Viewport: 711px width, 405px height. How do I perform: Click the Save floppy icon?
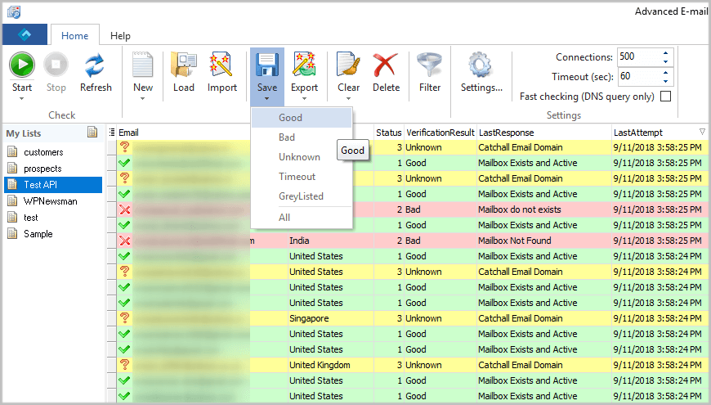267,65
